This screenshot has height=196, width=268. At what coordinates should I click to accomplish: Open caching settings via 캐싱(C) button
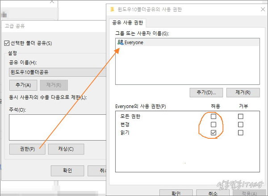[66, 149]
